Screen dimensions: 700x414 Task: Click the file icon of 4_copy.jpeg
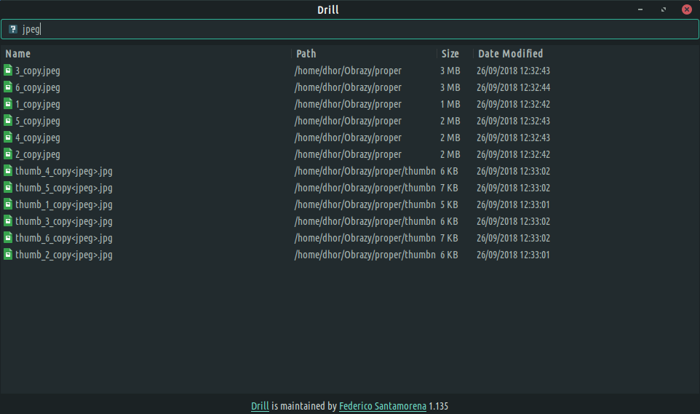tap(8, 137)
